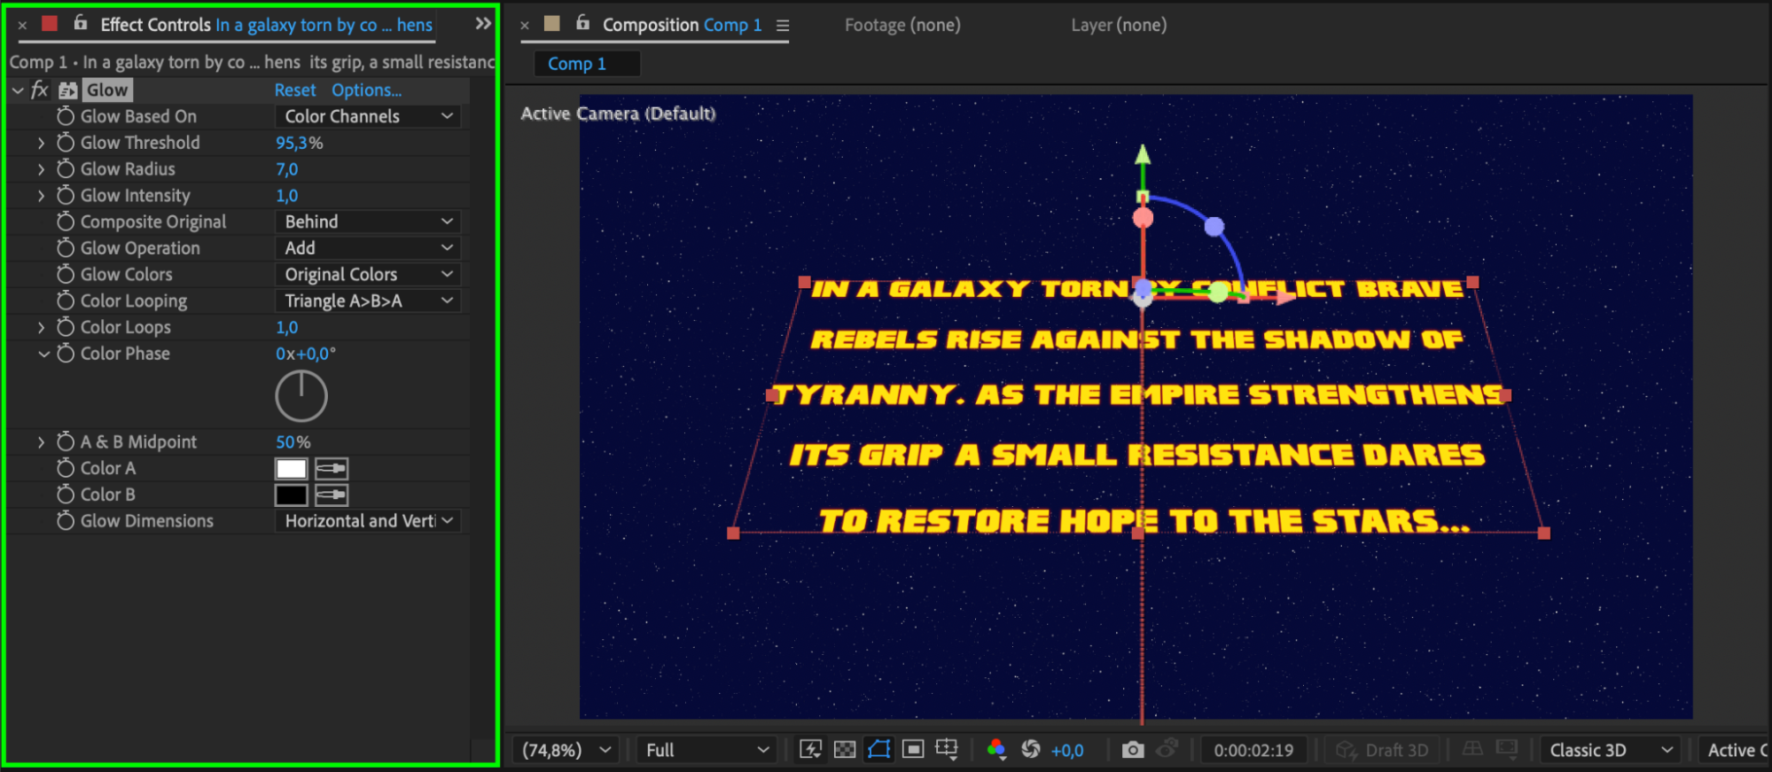Reset the Glow effect
Screen dimensions: 1772x772
pos(295,90)
